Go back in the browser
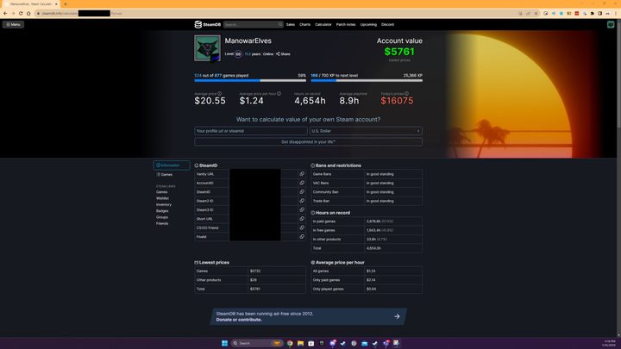Image resolution: width=621 pixels, height=349 pixels. click(5, 14)
